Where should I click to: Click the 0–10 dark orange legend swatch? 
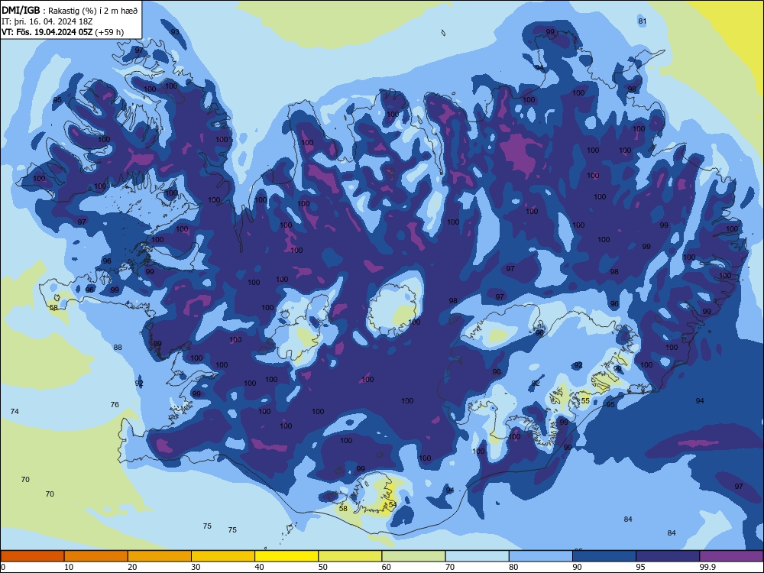pyautogui.click(x=32, y=556)
